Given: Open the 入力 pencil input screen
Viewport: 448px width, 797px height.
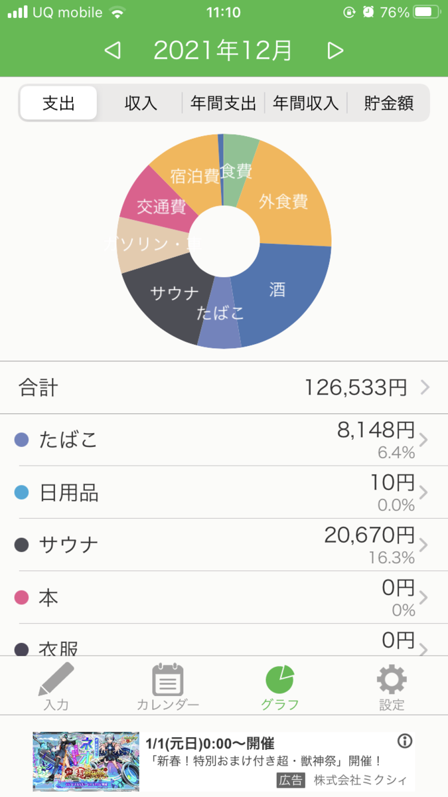Looking at the screenshot, I should pyautogui.click(x=56, y=685).
